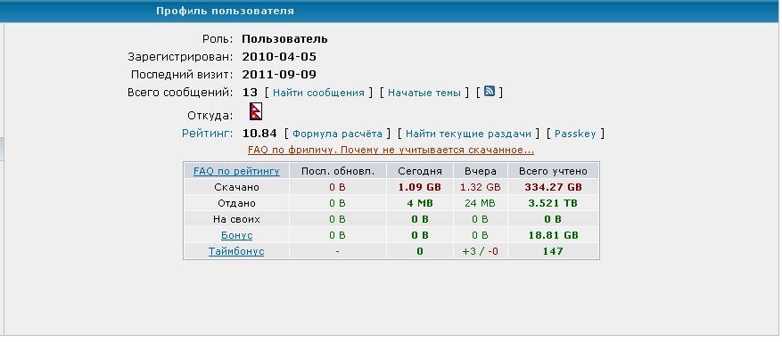This screenshot has height=342, width=782.
Task: Click the Профиль пользователя header
Action: click(x=225, y=11)
